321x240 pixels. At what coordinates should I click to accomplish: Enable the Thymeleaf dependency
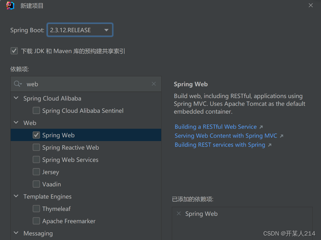(36, 209)
